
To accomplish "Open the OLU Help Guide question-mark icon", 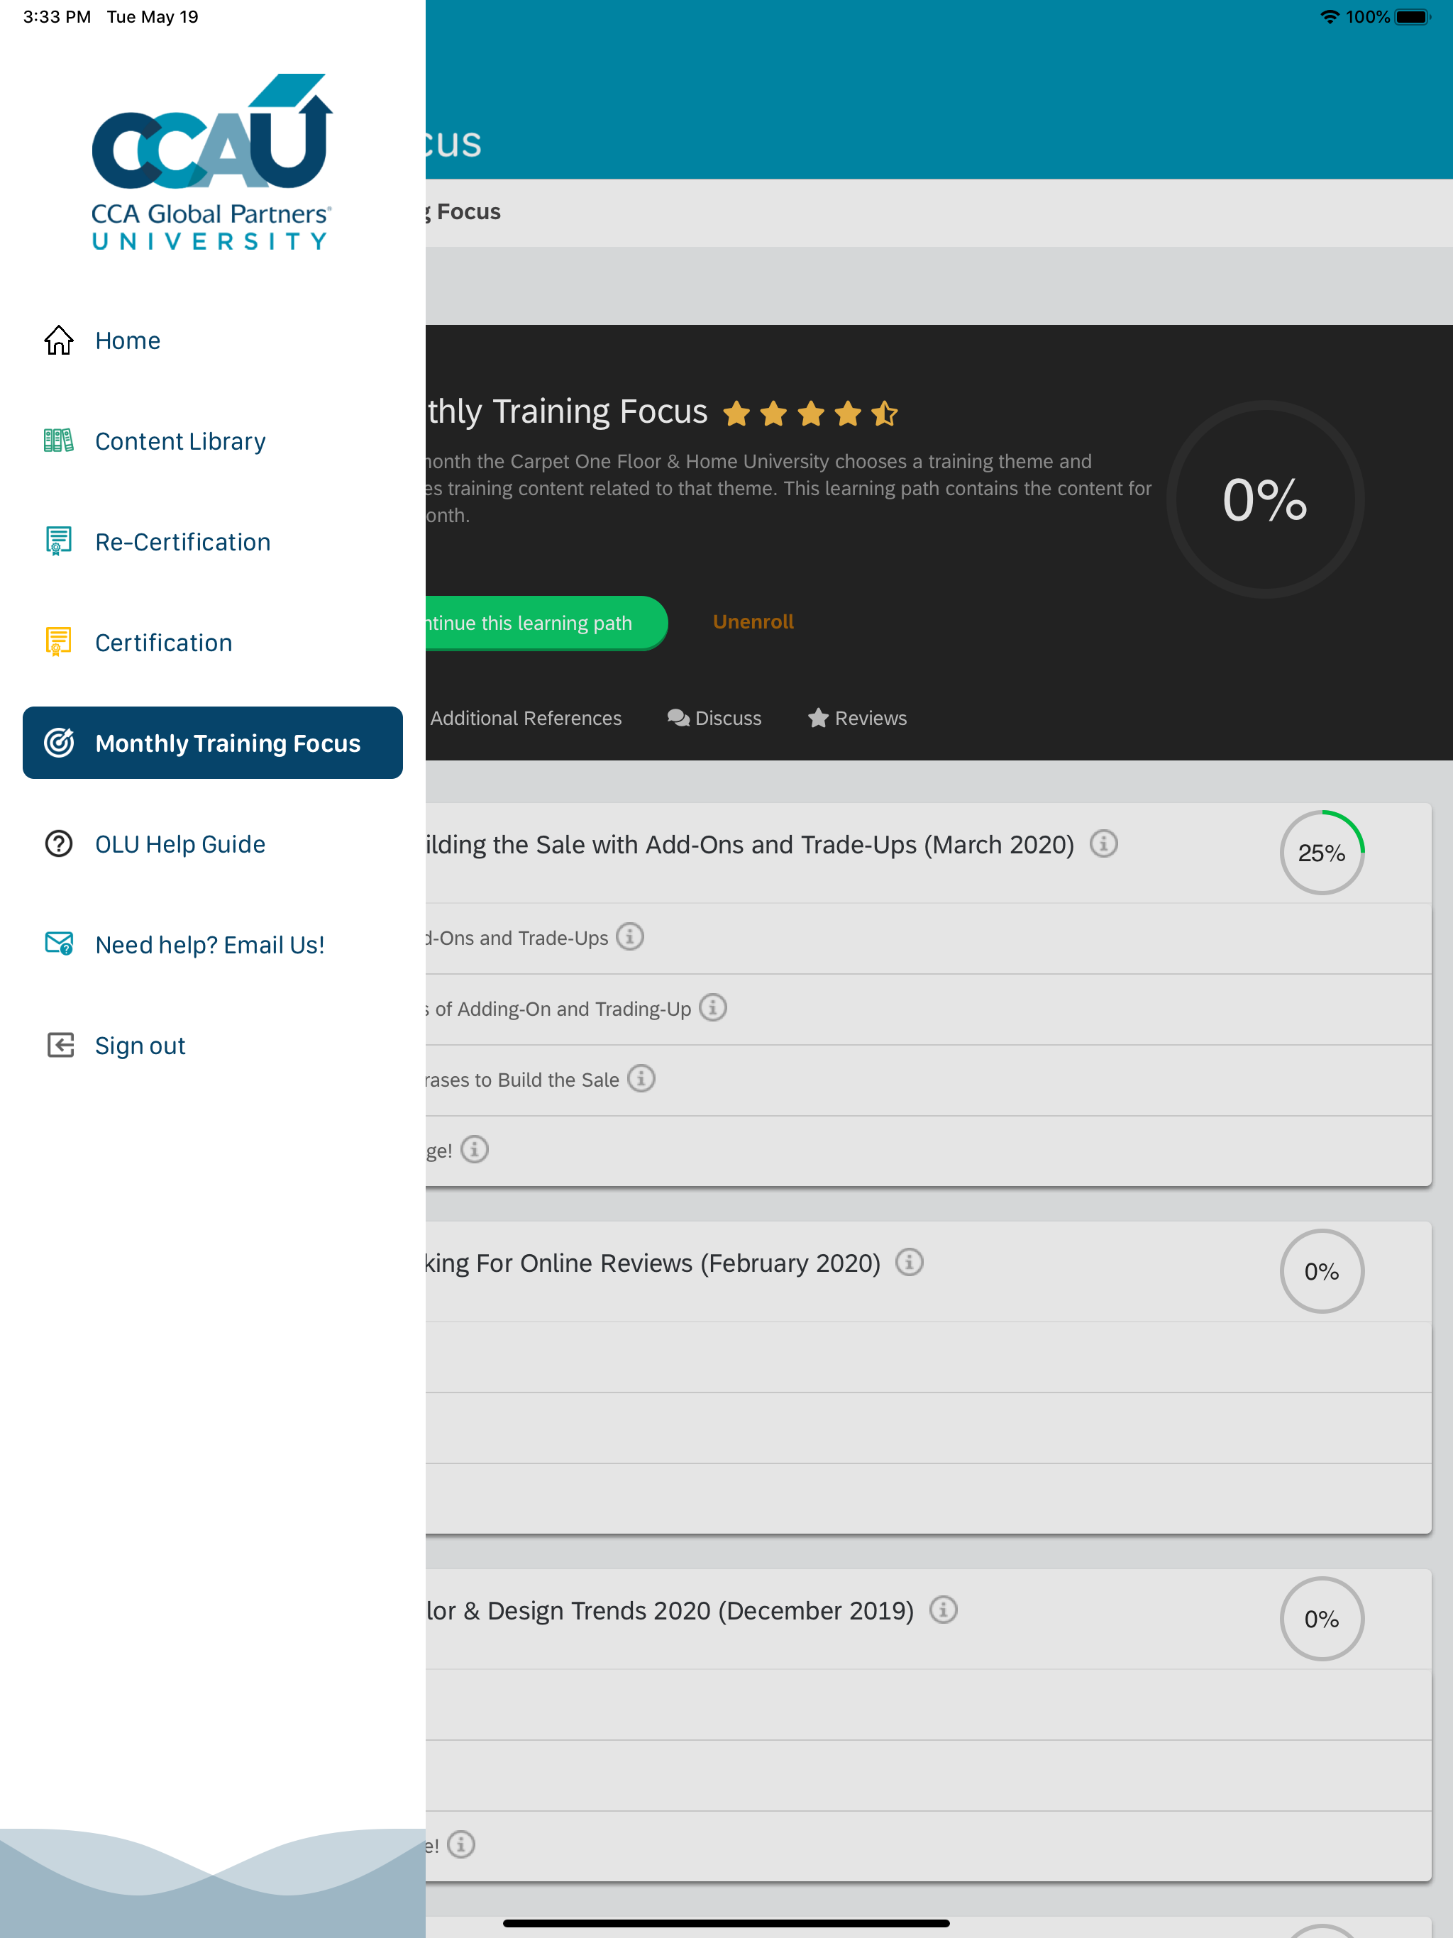I will click(59, 843).
